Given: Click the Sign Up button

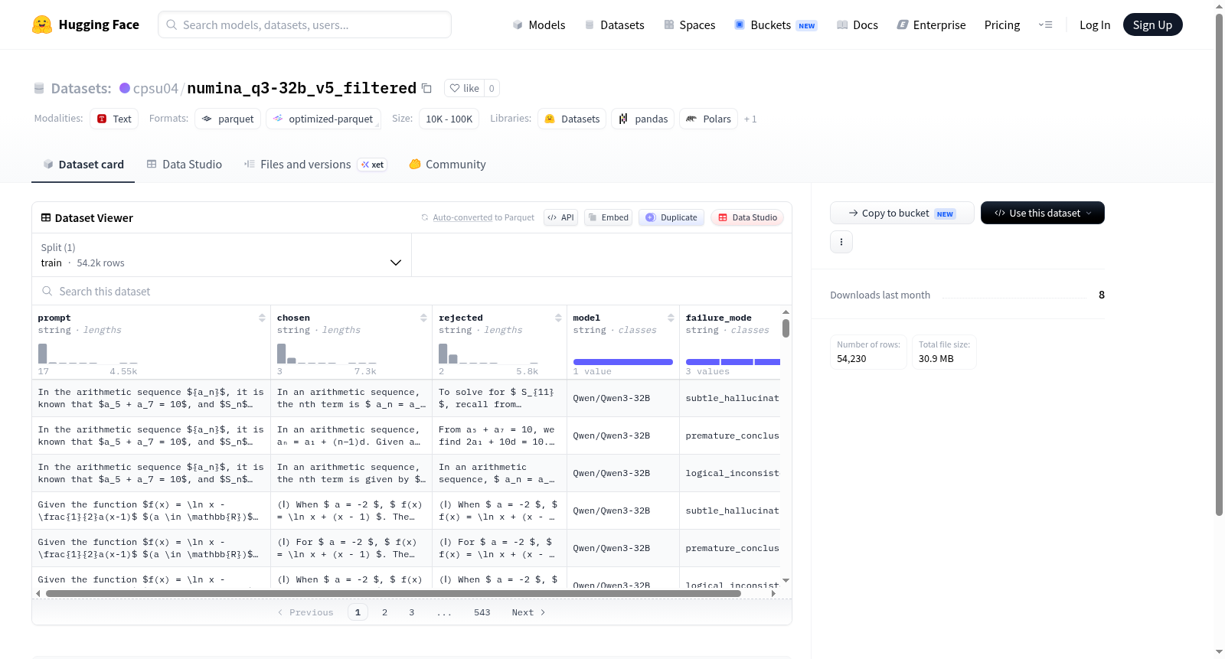Looking at the screenshot, I should 1152,24.
